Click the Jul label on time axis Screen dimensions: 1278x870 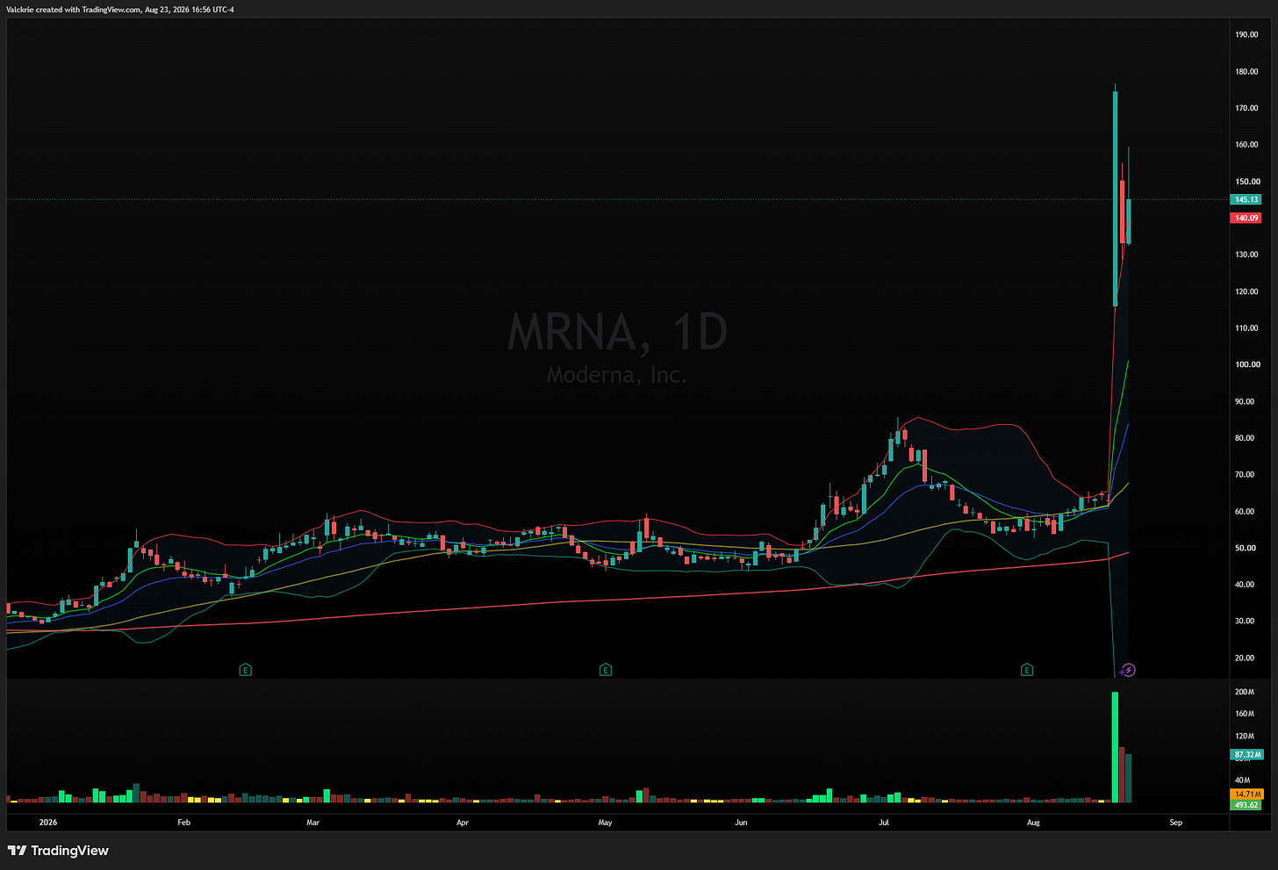pyautogui.click(x=884, y=823)
